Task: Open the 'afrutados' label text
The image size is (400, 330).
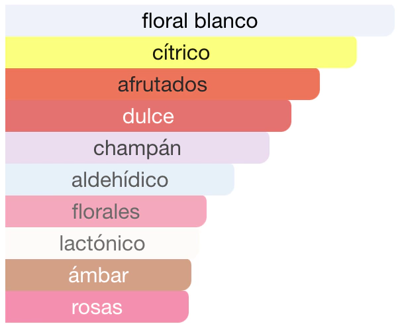Action: [x=162, y=84]
